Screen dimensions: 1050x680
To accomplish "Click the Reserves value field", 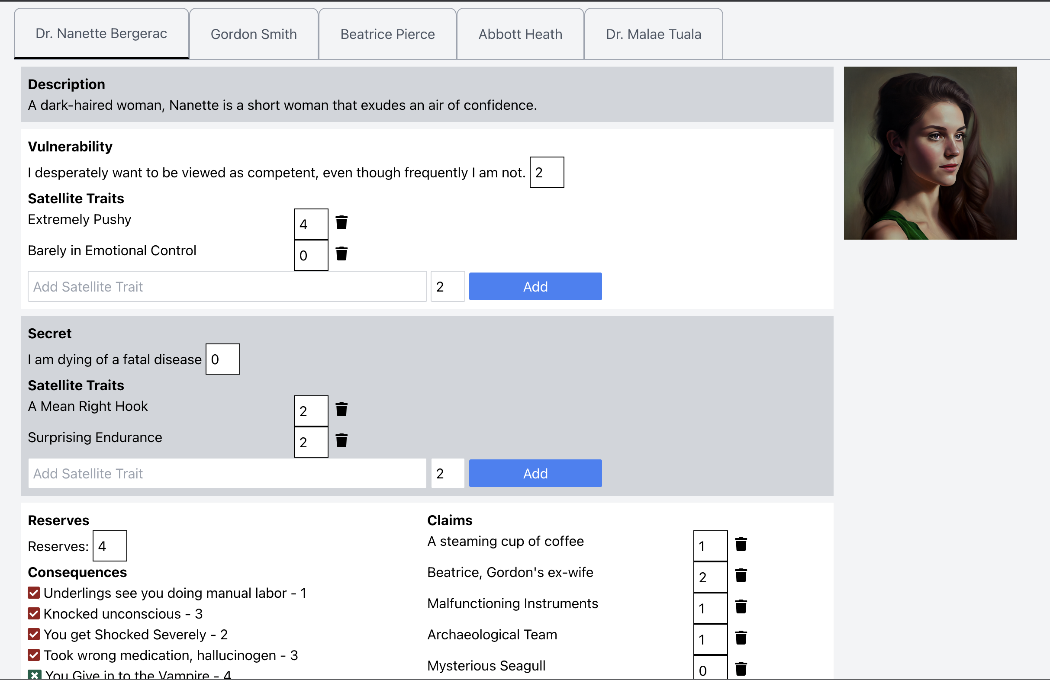I will click(110, 546).
